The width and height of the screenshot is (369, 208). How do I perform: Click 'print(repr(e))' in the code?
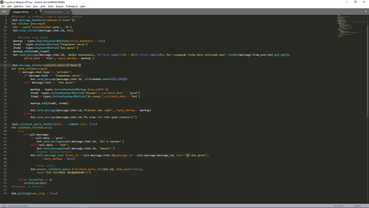click(35, 183)
